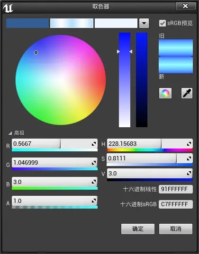
Task: Toggle the sRGB预览 checkbox
Action: pos(163,23)
